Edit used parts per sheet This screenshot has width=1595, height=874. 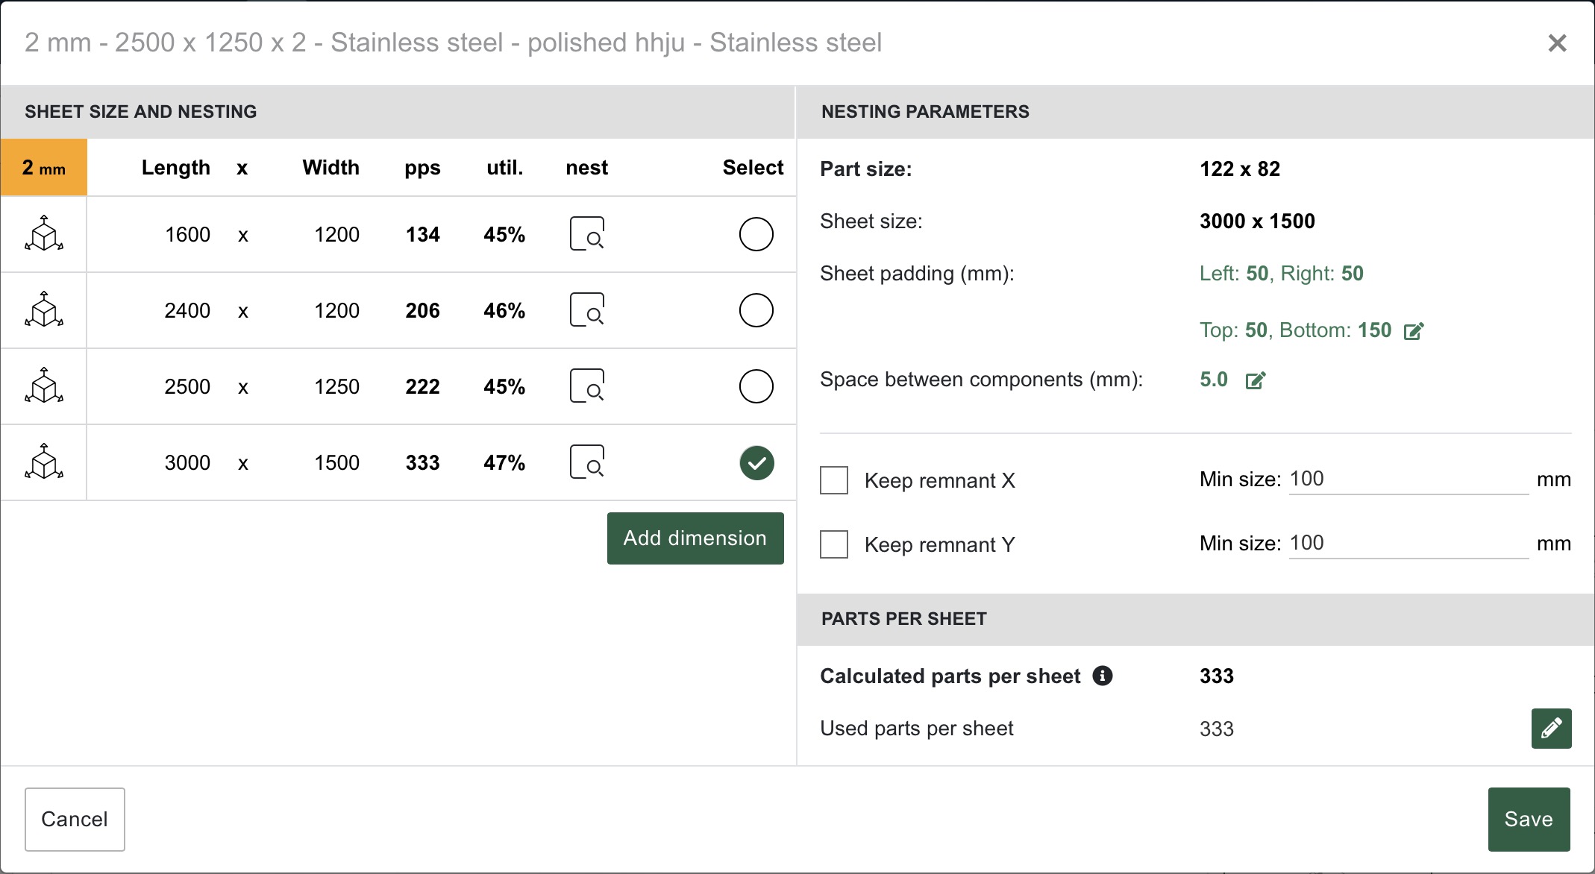pyautogui.click(x=1551, y=729)
